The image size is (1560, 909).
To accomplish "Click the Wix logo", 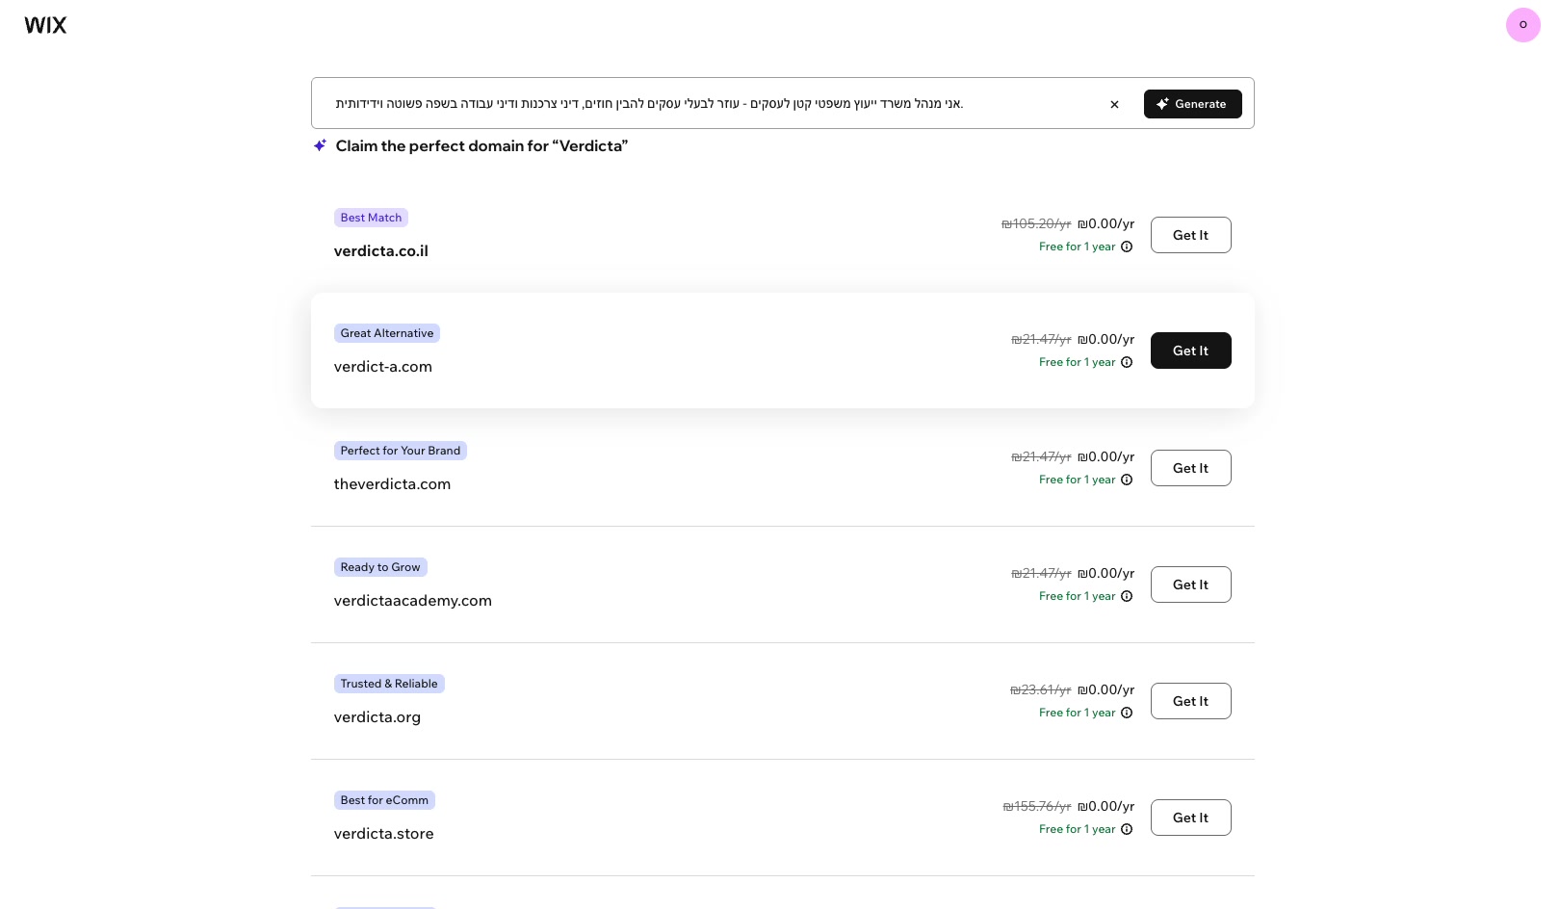I will [x=45, y=25].
